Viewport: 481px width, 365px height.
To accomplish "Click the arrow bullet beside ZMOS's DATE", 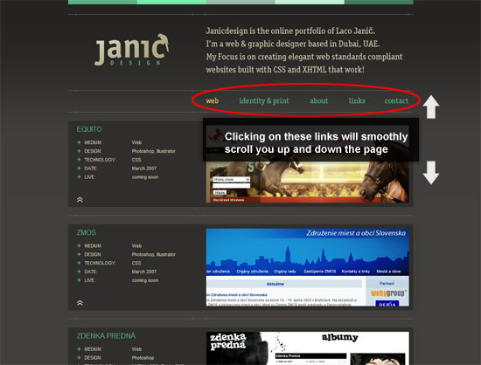I will pos(79,272).
